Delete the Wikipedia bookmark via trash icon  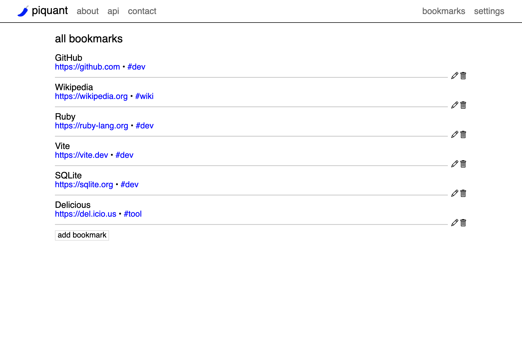463,105
